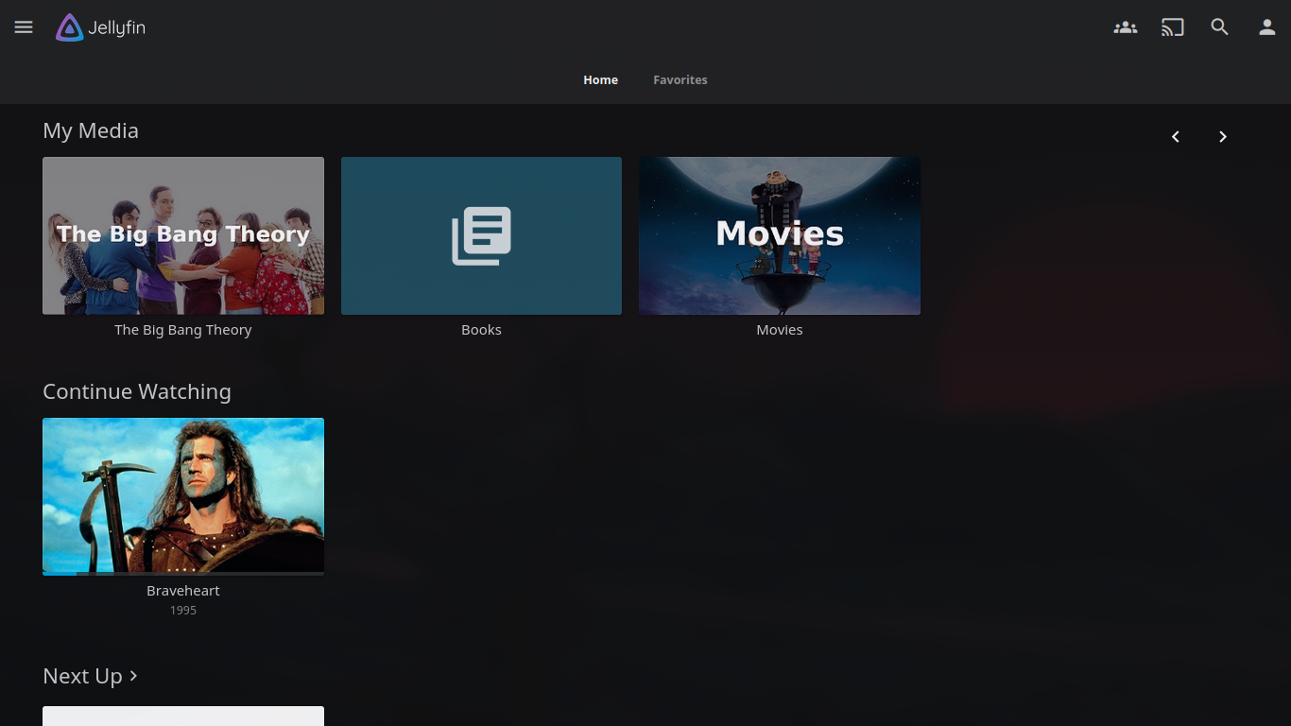This screenshot has height=726, width=1291.
Task: Open the Movies library
Action: pyautogui.click(x=779, y=235)
